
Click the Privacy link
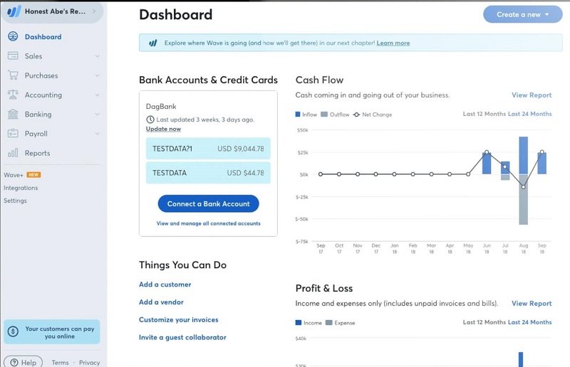click(x=90, y=363)
